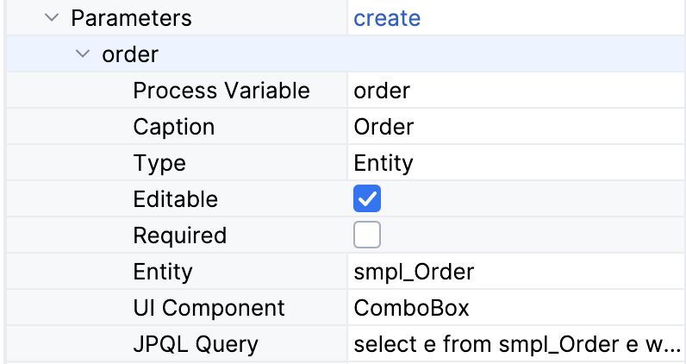Select the JPQL Query property label
This screenshot has width=686, height=364.
(196, 344)
